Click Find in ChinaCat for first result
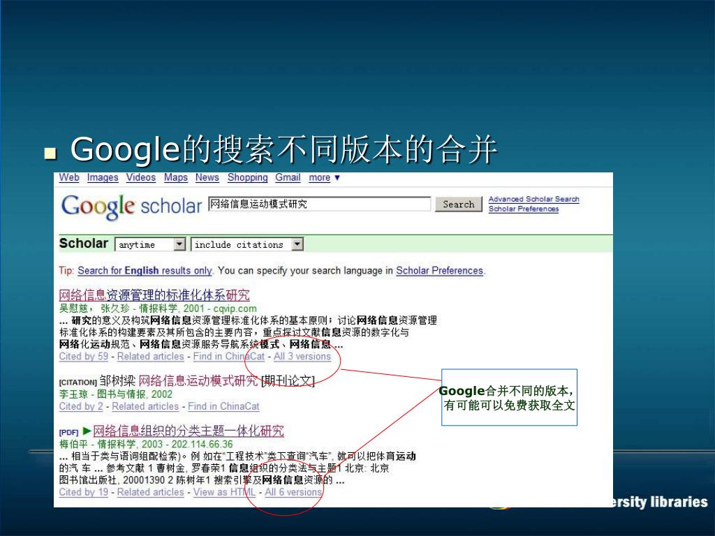715x536 pixels. pyautogui.click(x=229, y=357)
